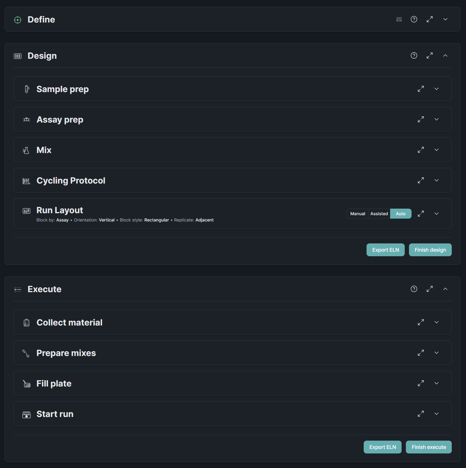Expand the Cycling Protocol section

point(436,180)
